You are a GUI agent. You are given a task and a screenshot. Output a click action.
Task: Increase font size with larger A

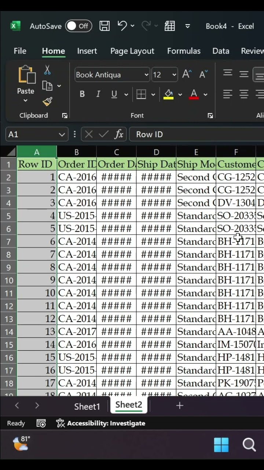coord(187,74)
